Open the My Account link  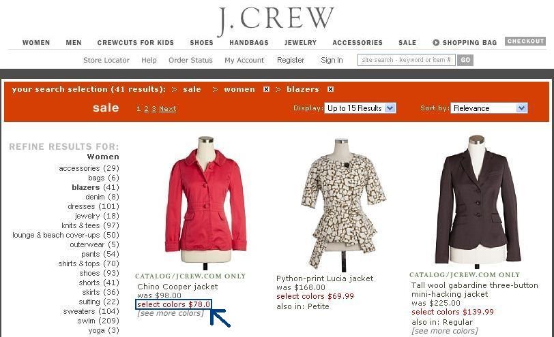244,61
